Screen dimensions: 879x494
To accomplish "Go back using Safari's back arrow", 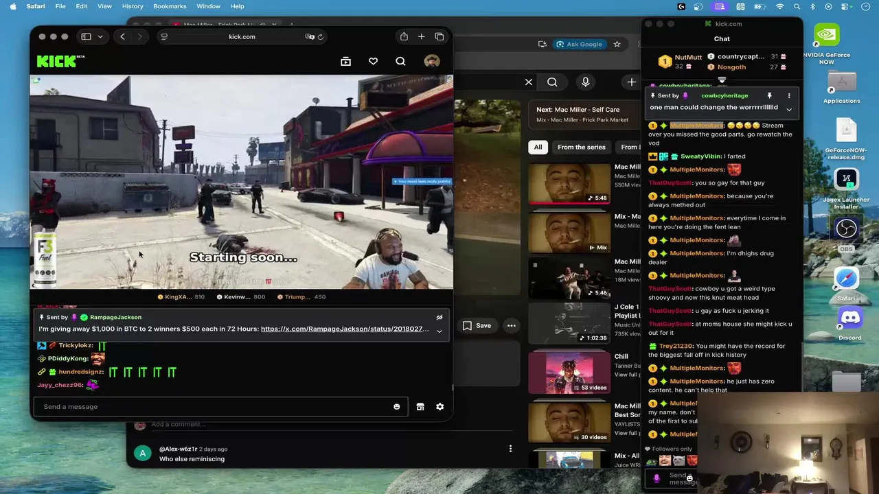I will tap(122, 36).
